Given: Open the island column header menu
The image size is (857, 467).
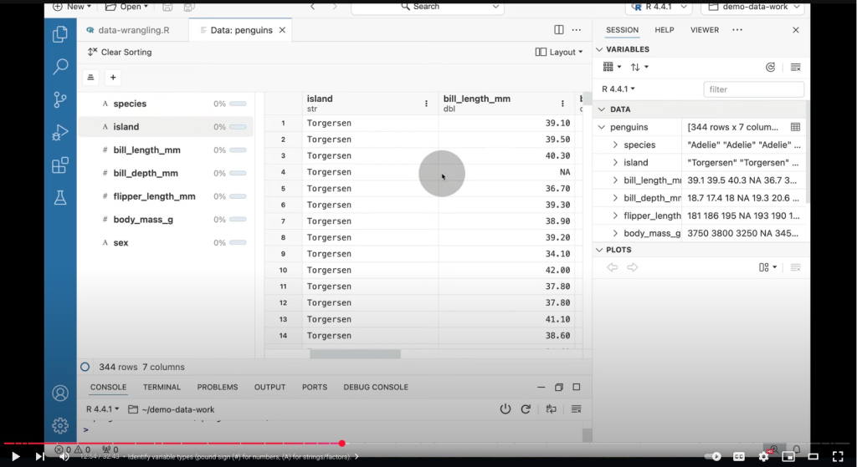Looking at the screenshot, I should (426, 104).
